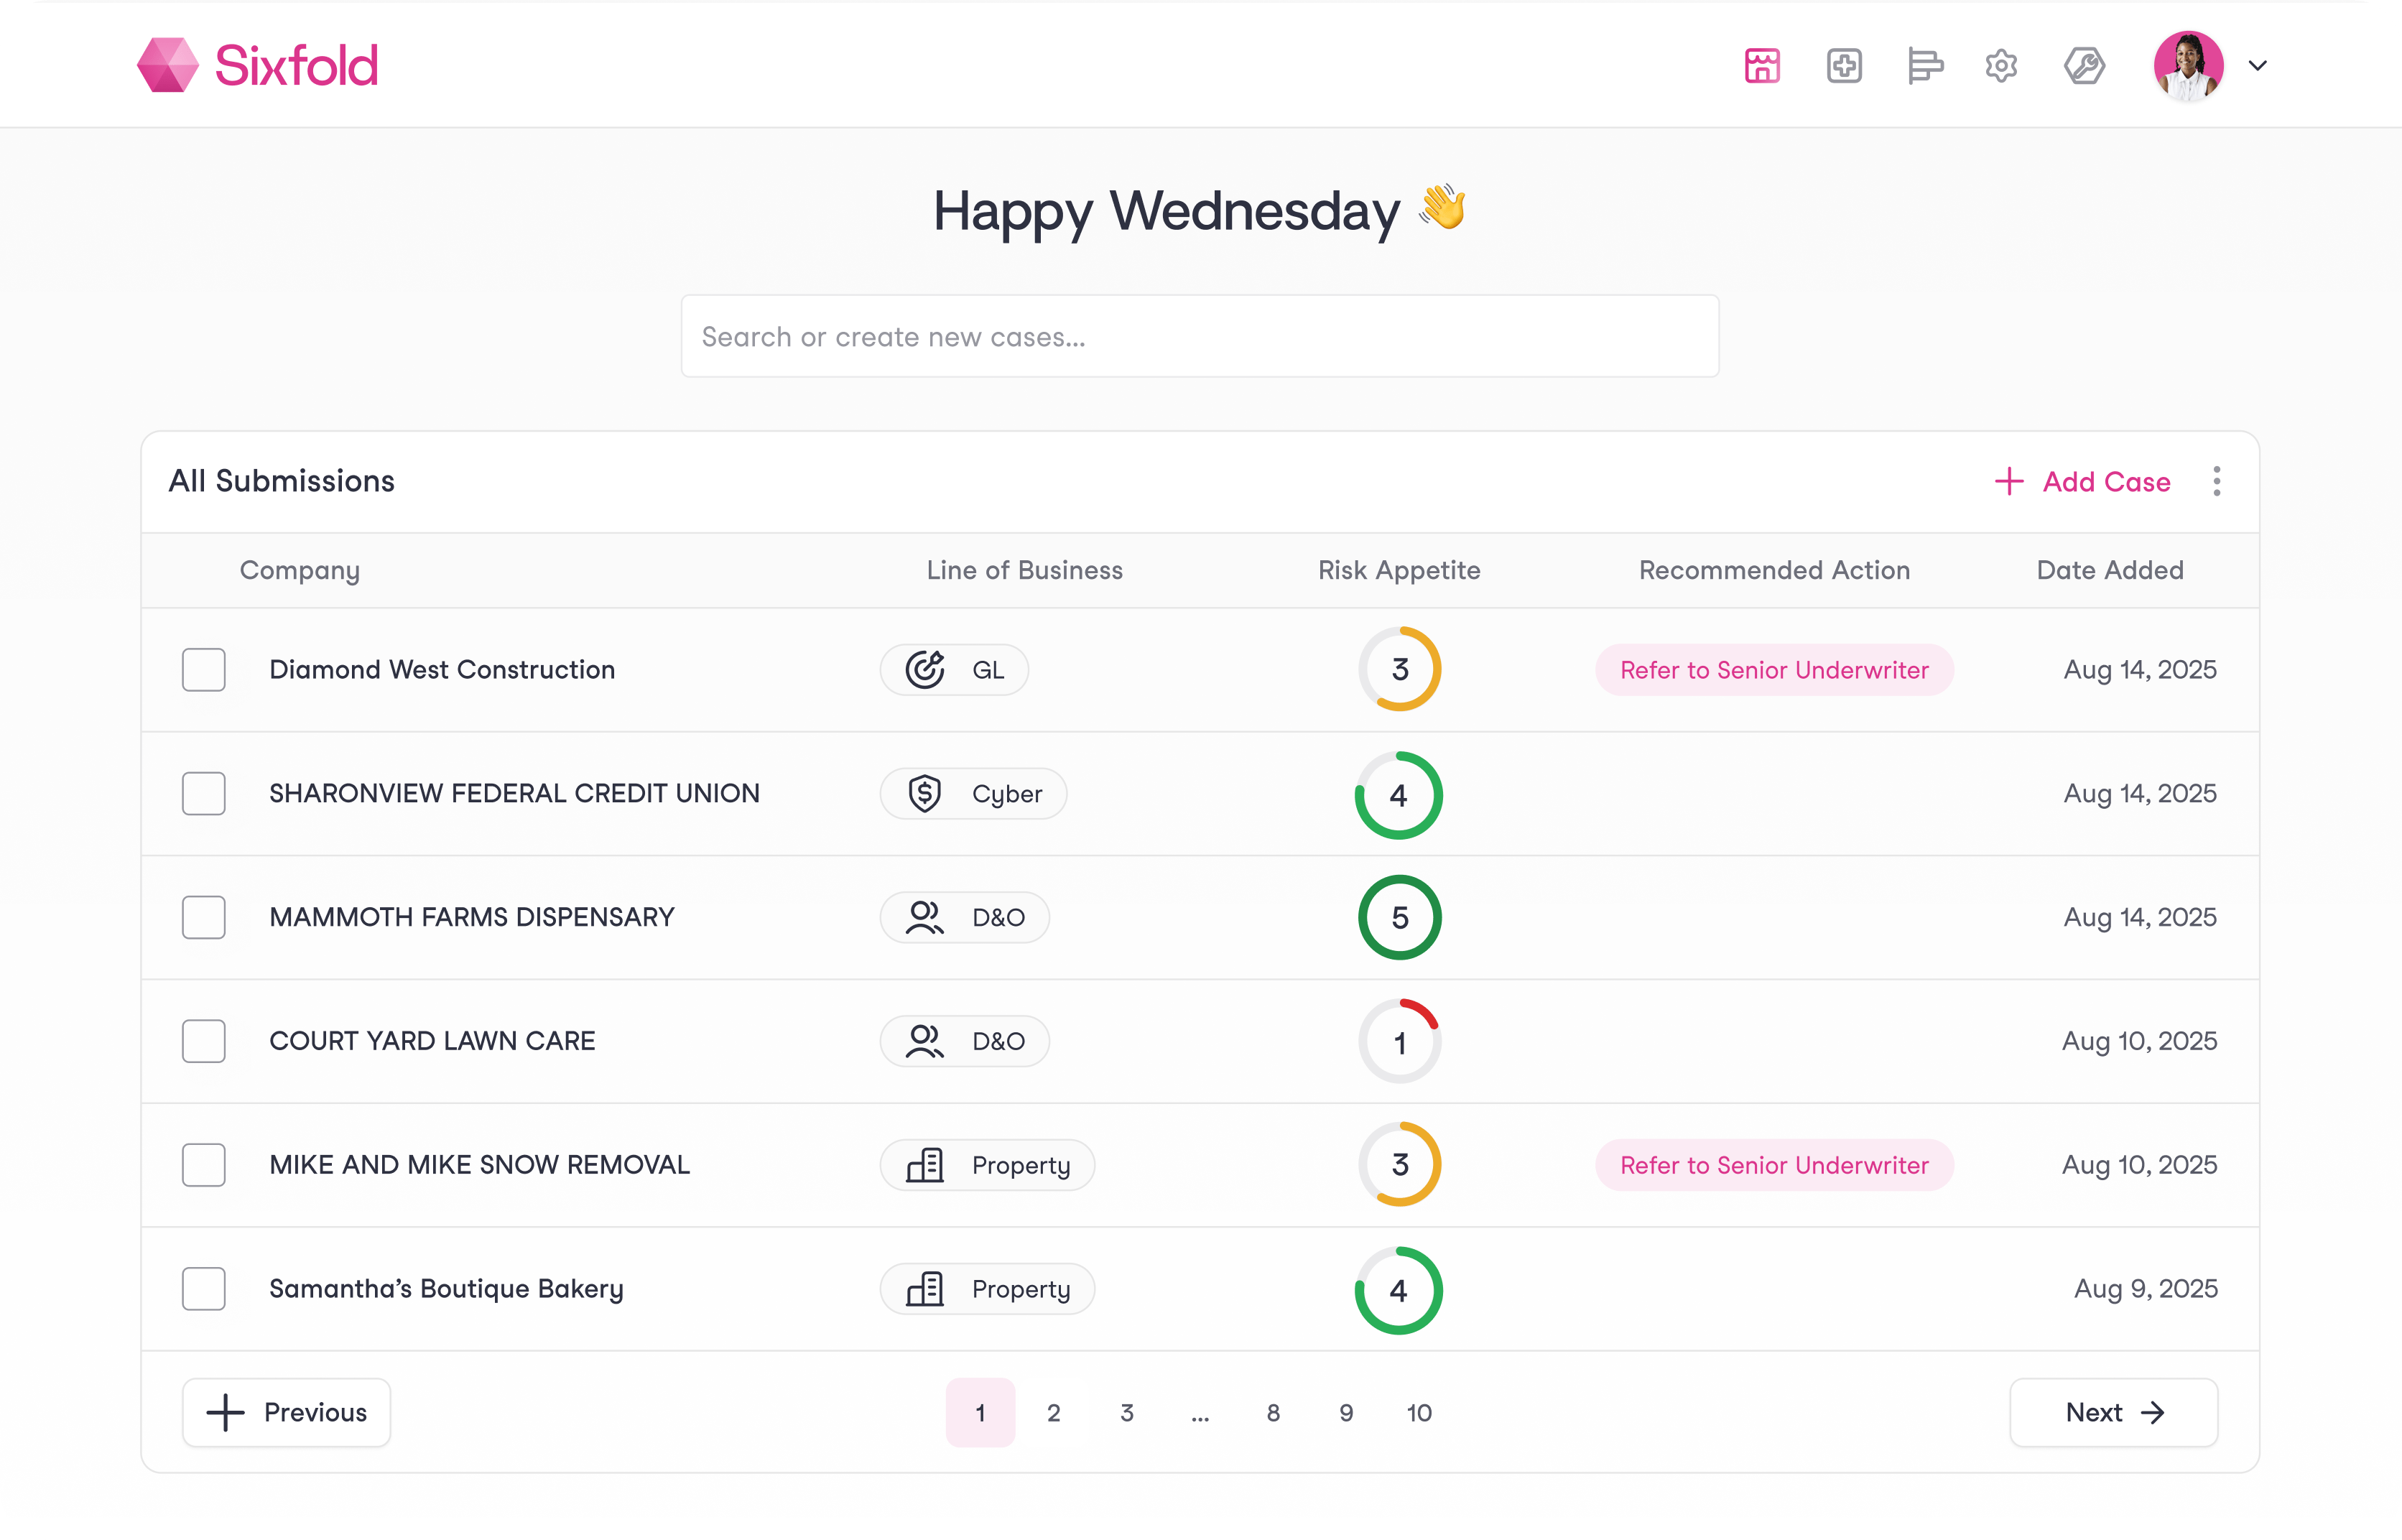
Task: Click the risk appetite 5 ring indicator
Action: coord(1400,917)
